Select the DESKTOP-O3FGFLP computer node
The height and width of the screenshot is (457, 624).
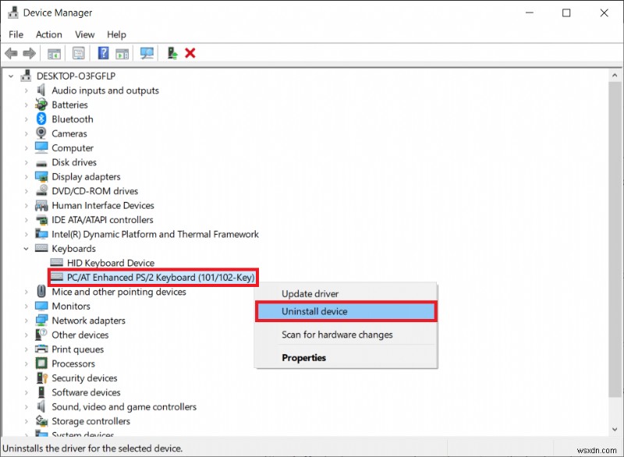click(x=71, y=76)
